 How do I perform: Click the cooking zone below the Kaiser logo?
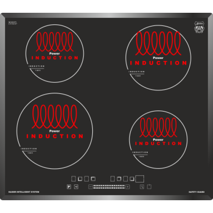[x=158, y=58]
